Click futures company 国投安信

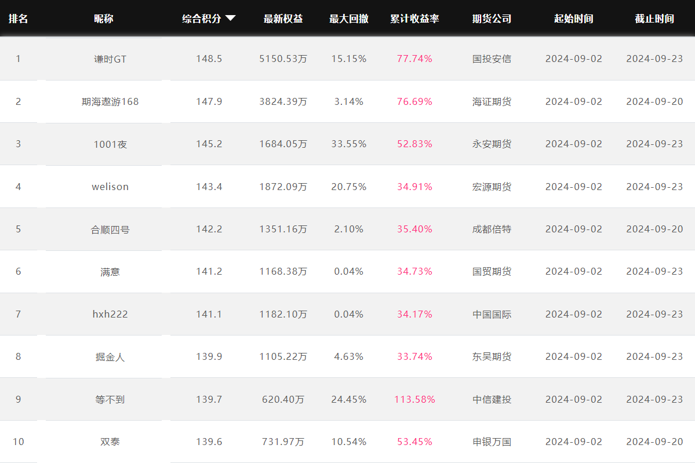tap(492, 59)
